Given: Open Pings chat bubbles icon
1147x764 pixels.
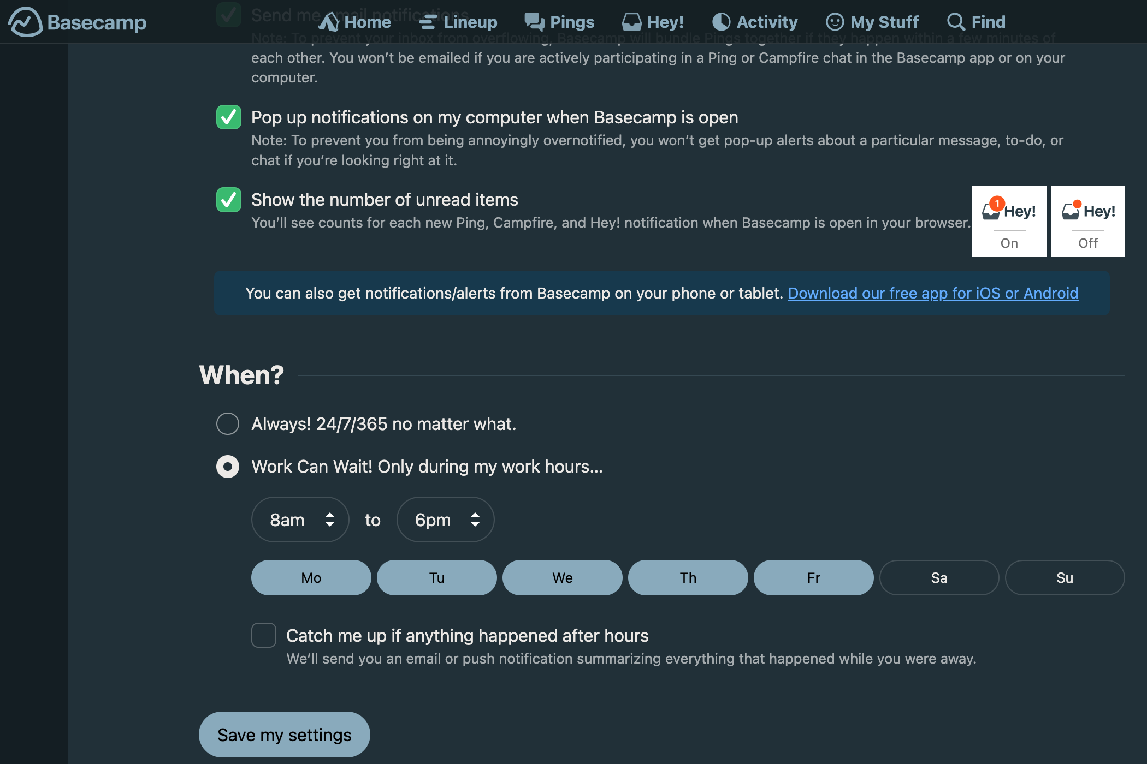Looking at the screenshot, I should 534,22.
